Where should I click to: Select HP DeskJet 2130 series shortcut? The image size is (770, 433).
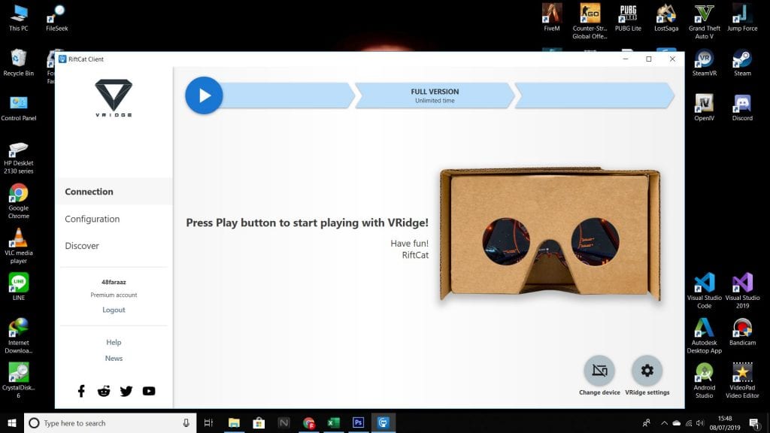[19, 158]
